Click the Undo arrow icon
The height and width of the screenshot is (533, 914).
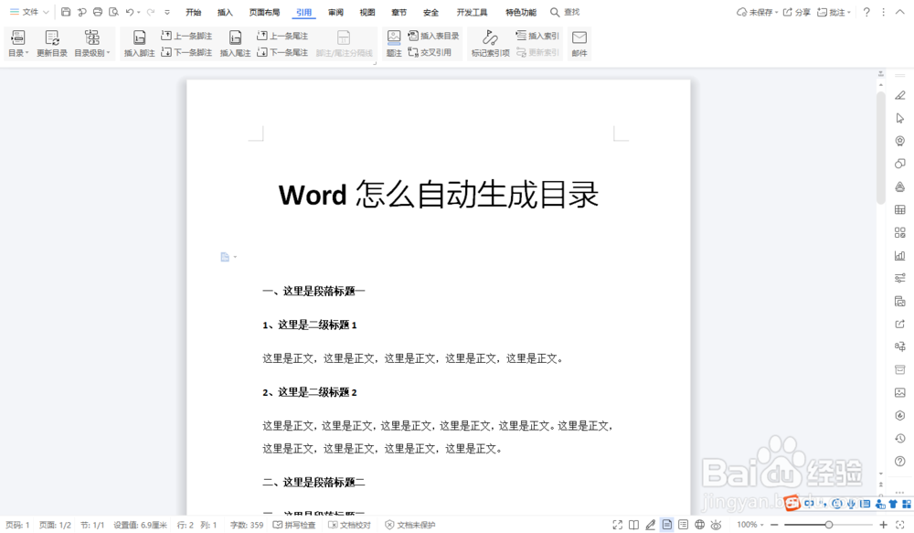point(130,12)
